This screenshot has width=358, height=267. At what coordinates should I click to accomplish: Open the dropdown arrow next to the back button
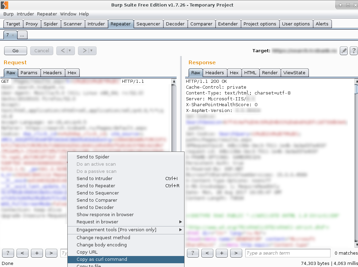tap(69, 51)
